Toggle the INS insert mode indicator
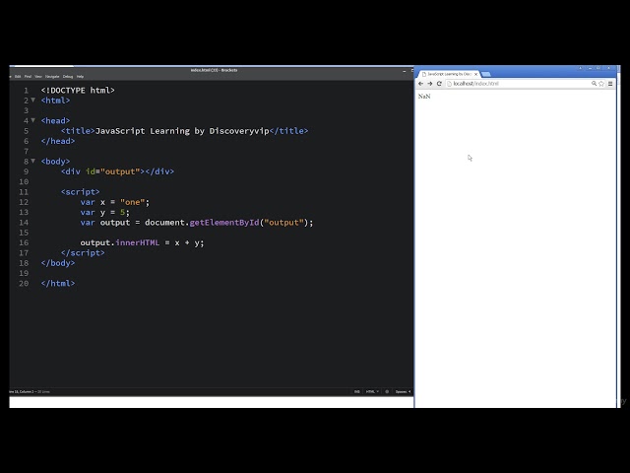The width and height of the screenshot is (630, 473). click(356, 392)
